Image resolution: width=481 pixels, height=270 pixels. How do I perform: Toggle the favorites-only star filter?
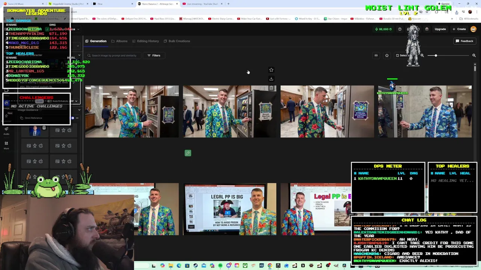tap(387, 55)
